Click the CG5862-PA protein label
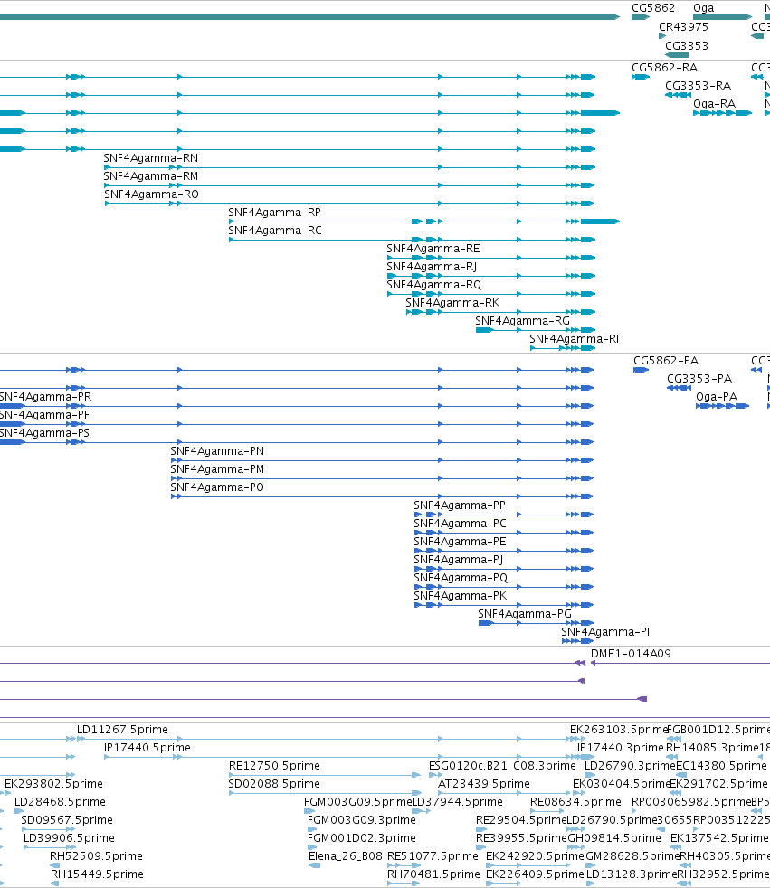Viewport: 770px width, 888px height. pos(666,361)
